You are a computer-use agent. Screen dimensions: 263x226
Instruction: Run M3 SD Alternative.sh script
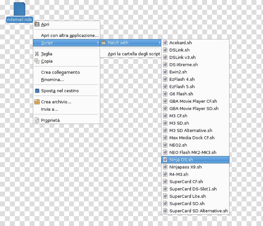click(195, 131)
